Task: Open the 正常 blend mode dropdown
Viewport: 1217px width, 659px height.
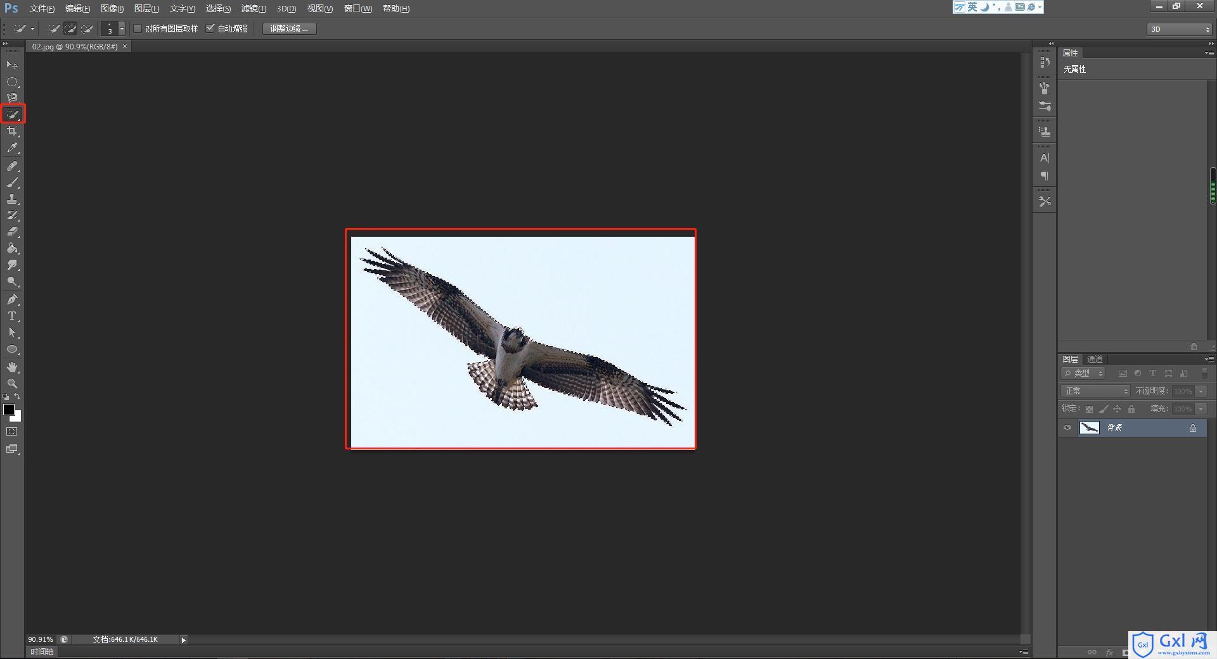Action: pos(1095,391)
